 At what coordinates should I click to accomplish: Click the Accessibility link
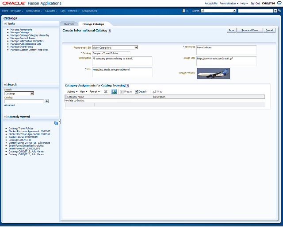pos(211,3)
